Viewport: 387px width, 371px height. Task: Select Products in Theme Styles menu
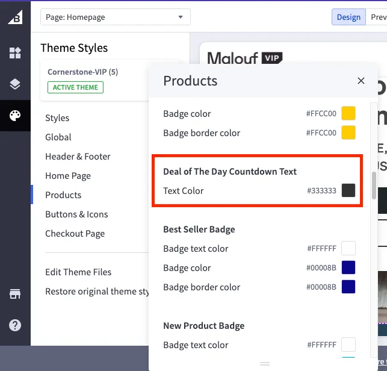(x=63, y=195)
